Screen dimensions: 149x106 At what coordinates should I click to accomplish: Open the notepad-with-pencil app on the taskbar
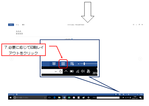[x=79, y=98]
